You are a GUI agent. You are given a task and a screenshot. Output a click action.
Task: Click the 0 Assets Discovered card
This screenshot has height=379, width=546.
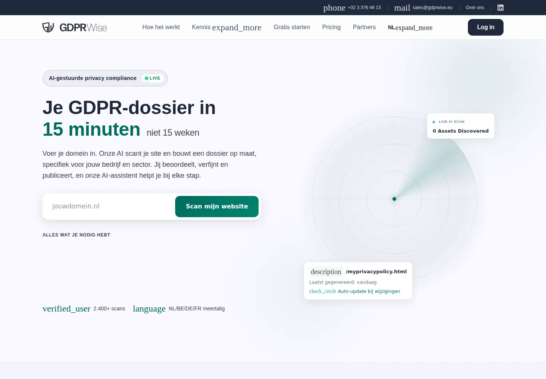click(x=461, y=126)
